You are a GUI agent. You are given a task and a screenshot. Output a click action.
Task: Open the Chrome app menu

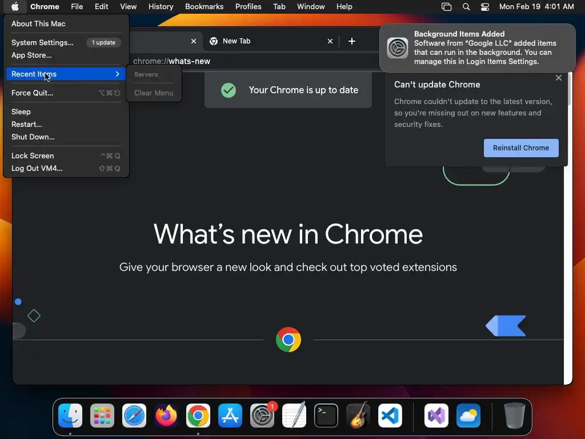(x=45, y=6)
